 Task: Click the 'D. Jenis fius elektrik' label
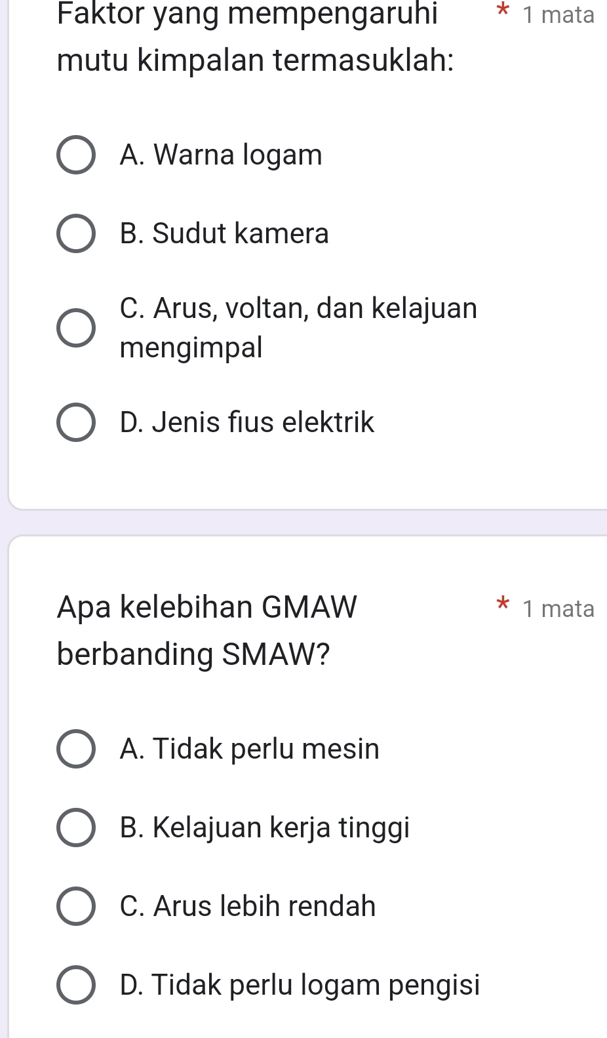pos(247,422)
